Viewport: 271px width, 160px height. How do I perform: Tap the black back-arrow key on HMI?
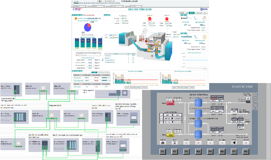point(234,143)
